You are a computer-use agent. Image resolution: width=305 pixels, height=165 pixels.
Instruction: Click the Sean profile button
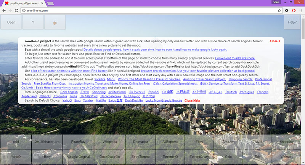tap(276, 2)
